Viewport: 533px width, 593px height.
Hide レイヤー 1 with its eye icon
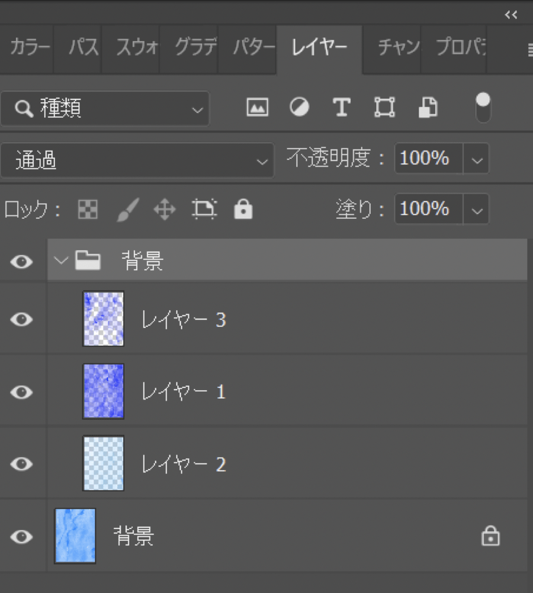point(22,392)
